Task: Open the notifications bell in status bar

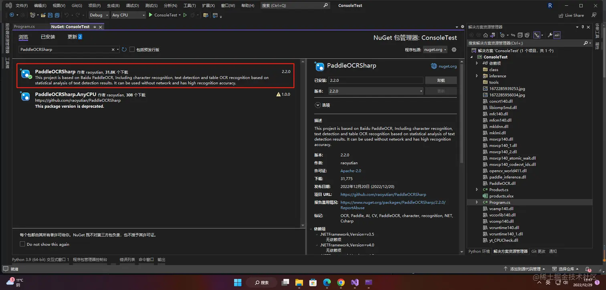Action: (588, 269)
